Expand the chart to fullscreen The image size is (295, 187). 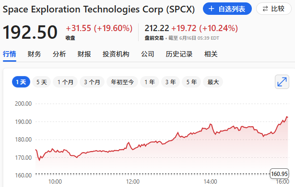click(x=282, y=82)
